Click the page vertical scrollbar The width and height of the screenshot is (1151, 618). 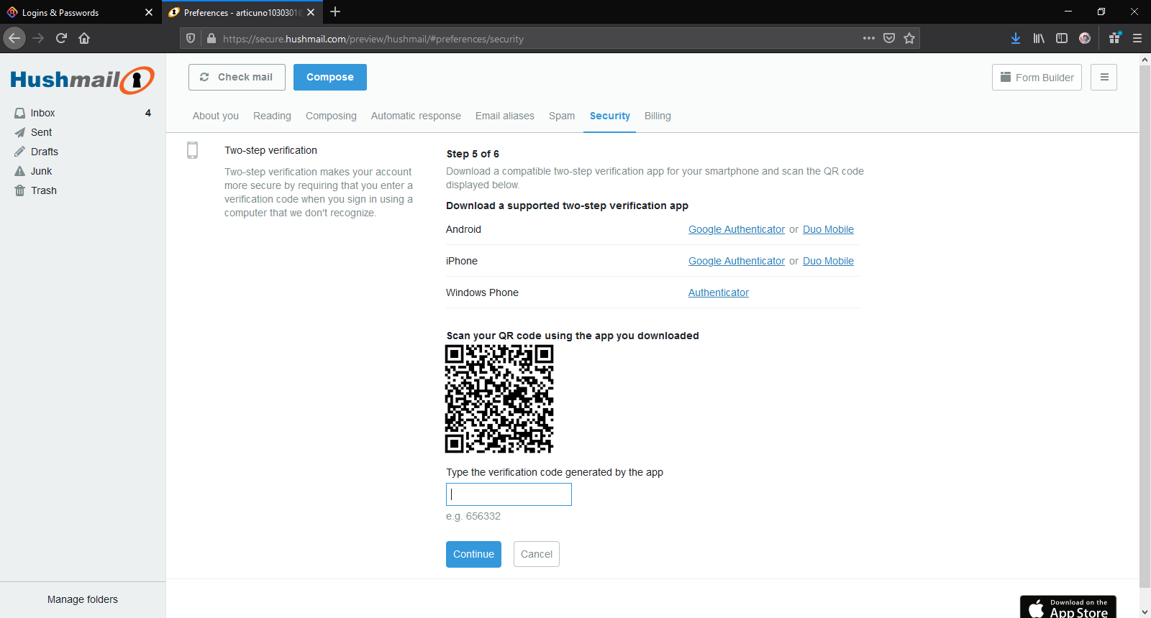click(x=1145, y=327)
